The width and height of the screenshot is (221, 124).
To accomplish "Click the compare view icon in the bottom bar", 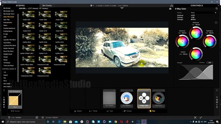I will [37, 117].
